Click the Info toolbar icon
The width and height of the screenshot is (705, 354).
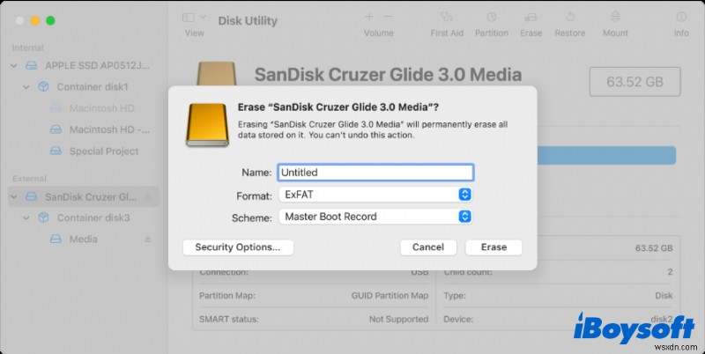click(x=681, y=18)
